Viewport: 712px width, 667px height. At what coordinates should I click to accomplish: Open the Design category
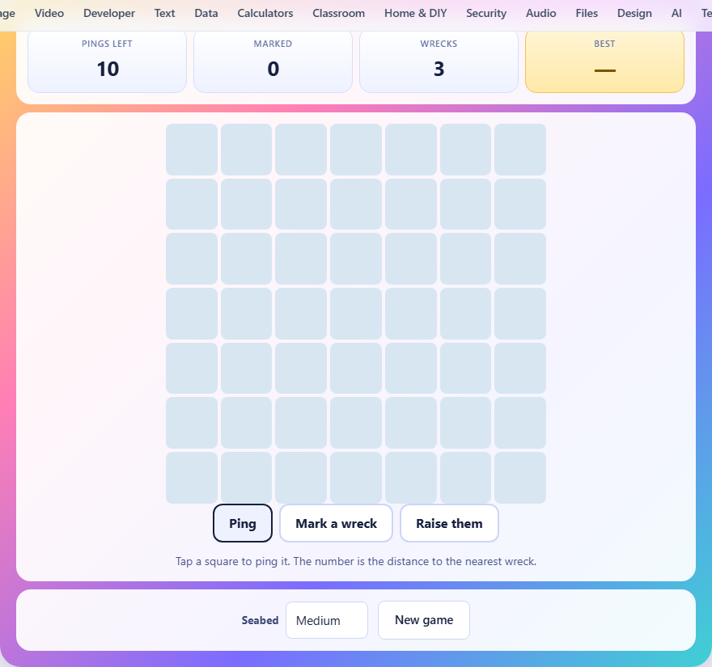(x=634, y=13)
